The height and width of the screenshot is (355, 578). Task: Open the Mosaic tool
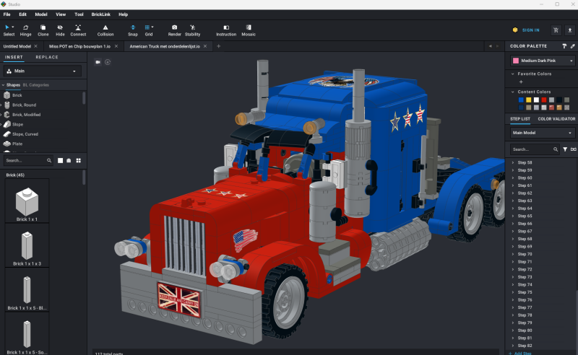249,30
